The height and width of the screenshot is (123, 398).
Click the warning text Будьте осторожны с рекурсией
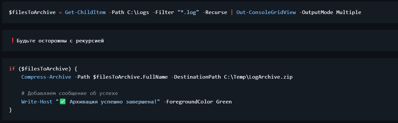tap(60, 41)
